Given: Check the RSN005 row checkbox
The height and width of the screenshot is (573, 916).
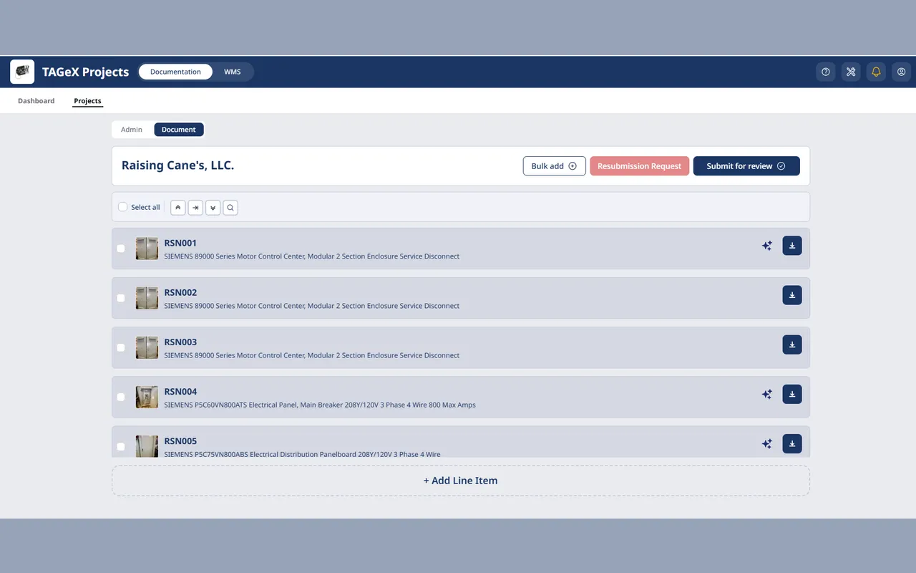Looking at the screenshot, I should 121,446.
